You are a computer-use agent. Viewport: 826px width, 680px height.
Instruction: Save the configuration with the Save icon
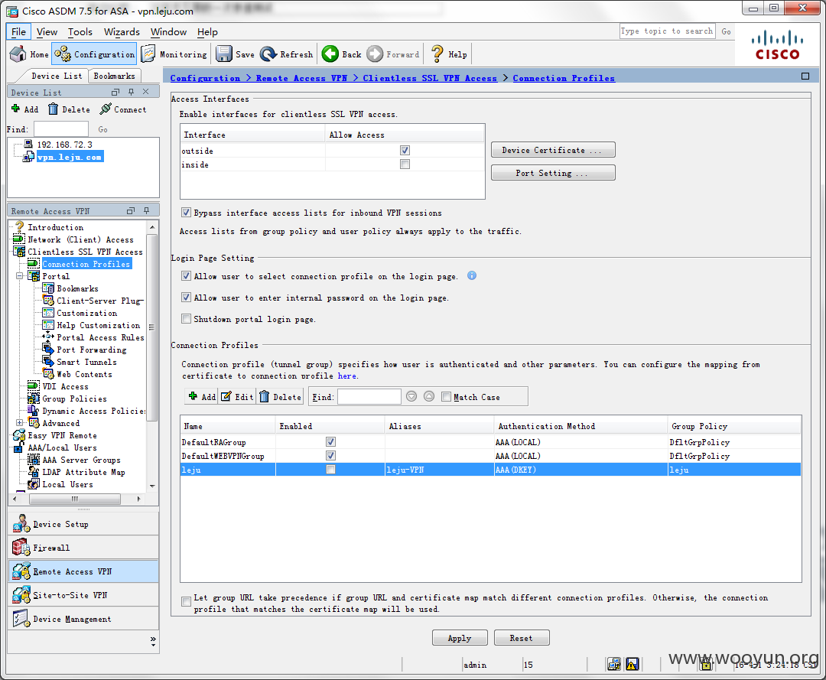235,54
